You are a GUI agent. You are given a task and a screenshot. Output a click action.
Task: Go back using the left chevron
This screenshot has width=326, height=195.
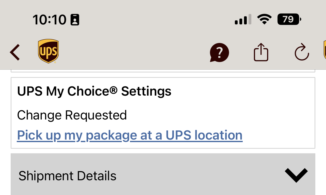pos(15,52)
